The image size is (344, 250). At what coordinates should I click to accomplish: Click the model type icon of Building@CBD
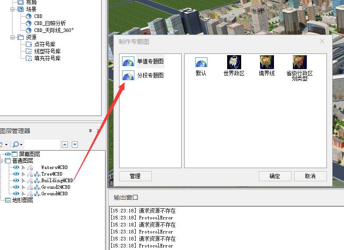37,181
